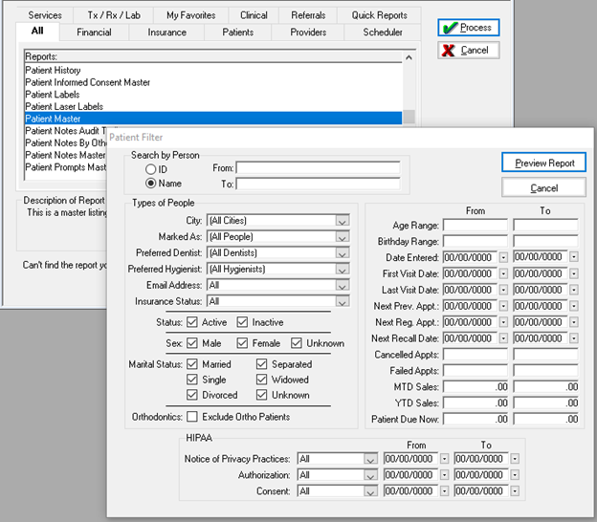Open Next Reg. Appt. To date picker arrow
This screenshot has width=597, height=522.
[x=574, y=322]
